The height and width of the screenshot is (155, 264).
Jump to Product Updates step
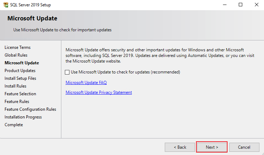pyautogui.click(x=20, y=71)
